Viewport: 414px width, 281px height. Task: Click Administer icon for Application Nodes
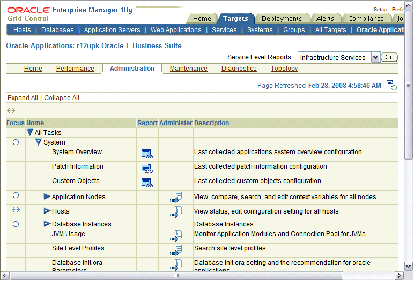(176, 197)
